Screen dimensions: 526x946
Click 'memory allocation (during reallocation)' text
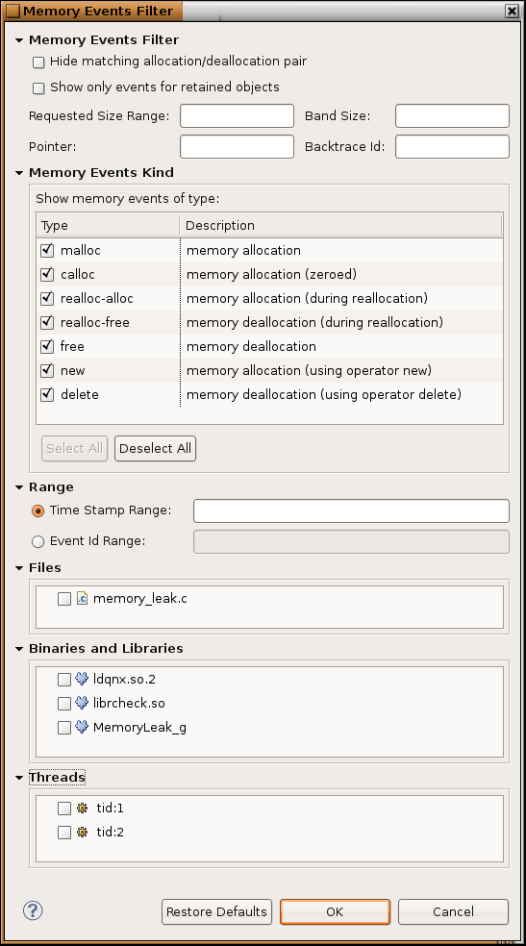pyautogui.click(x=307, y=299)
